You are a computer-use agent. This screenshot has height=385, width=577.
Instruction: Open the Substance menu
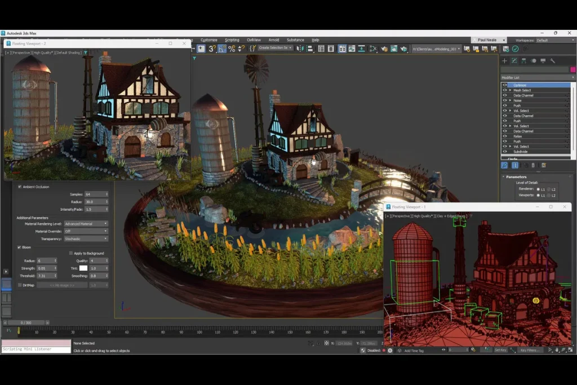click(x=295, y=40)
